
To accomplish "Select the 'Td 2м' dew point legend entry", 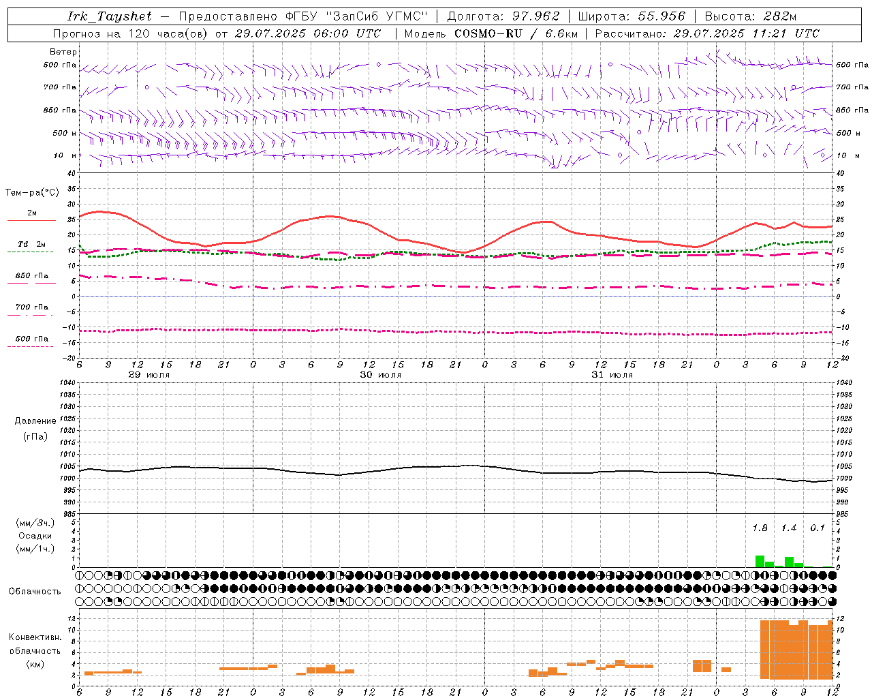I will [32, 244].
